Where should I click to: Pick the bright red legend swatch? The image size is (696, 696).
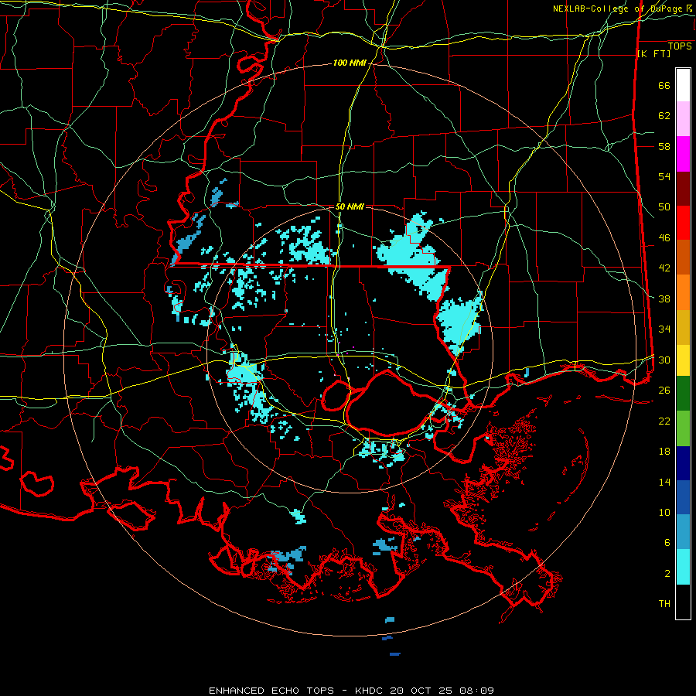click(x=683, y=223)
